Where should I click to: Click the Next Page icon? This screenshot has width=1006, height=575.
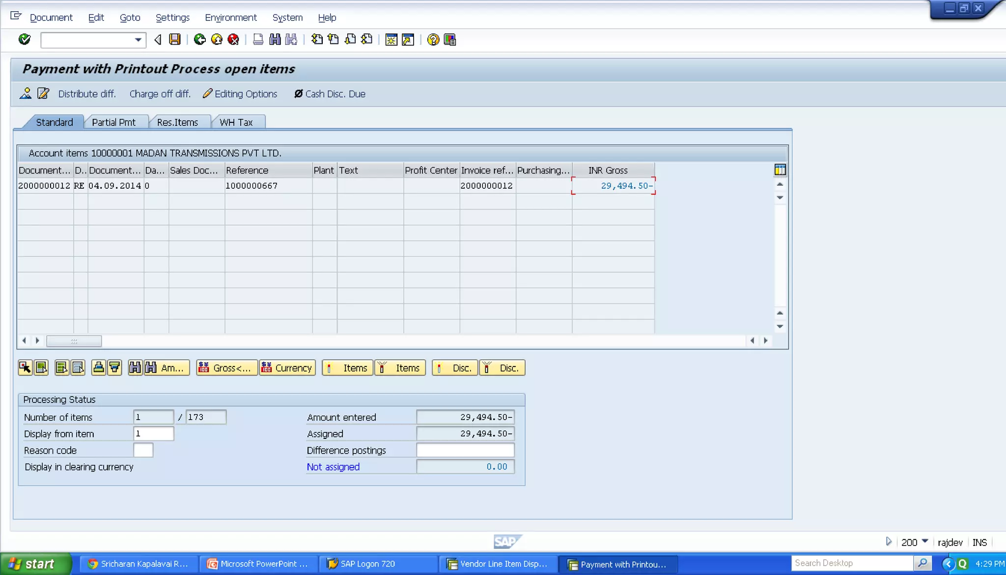pos(350,39)
